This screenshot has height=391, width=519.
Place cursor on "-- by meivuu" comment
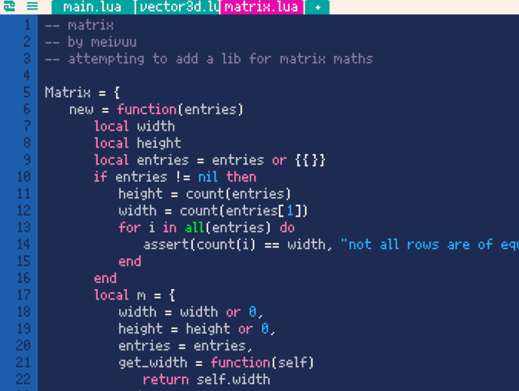coord(90,42)
